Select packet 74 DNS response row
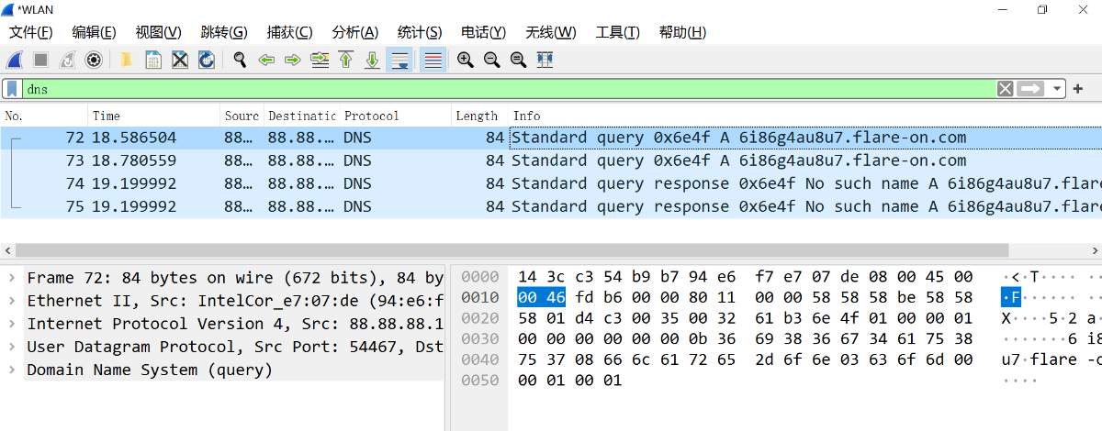This screenshot has height=431, width=1102. 551,183
